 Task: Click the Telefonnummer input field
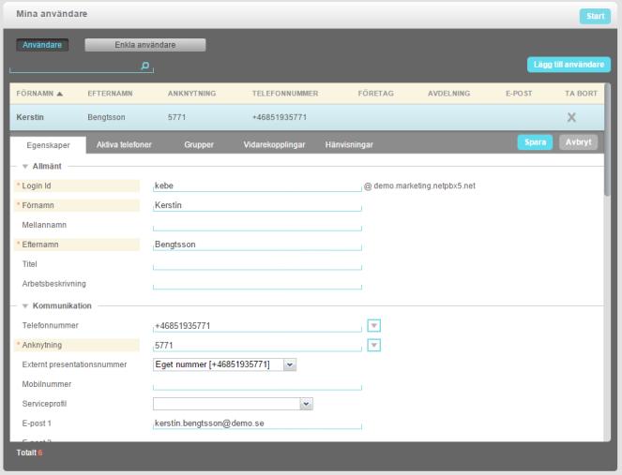click(x=257, y=326)
